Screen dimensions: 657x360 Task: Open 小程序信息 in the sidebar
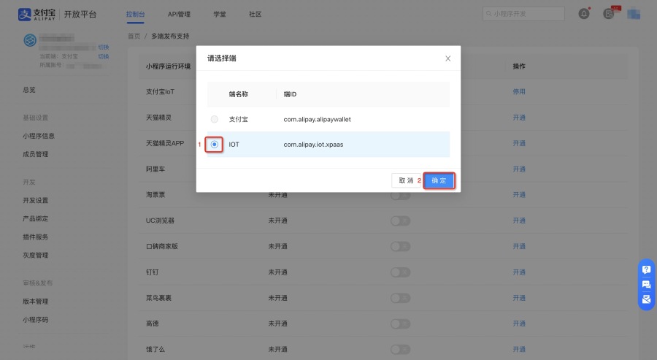(x=39, y=136)
